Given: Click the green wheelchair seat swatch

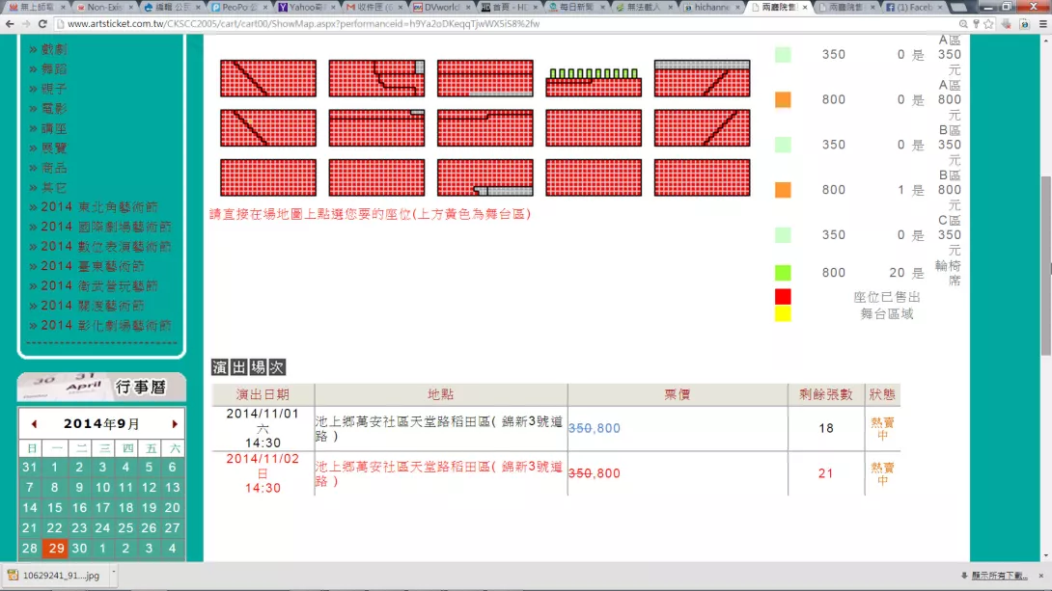Looking at the screenshot, I should (x=783, y=273).
